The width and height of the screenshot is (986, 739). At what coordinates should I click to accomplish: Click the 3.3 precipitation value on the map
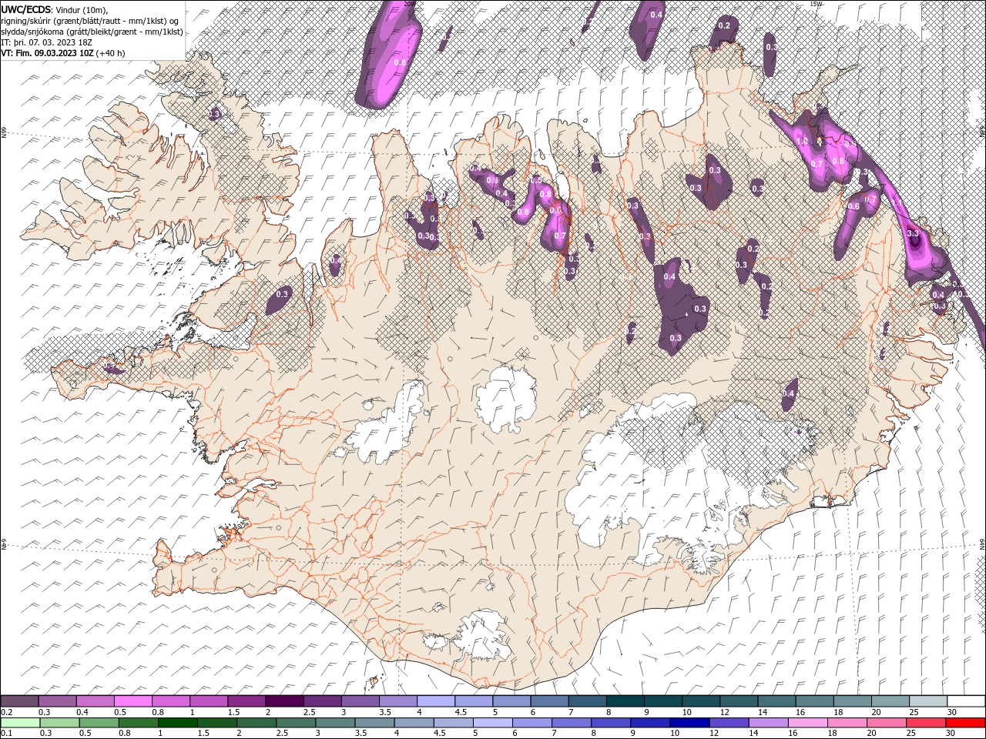pyautogui.click(x=914, y=232)
